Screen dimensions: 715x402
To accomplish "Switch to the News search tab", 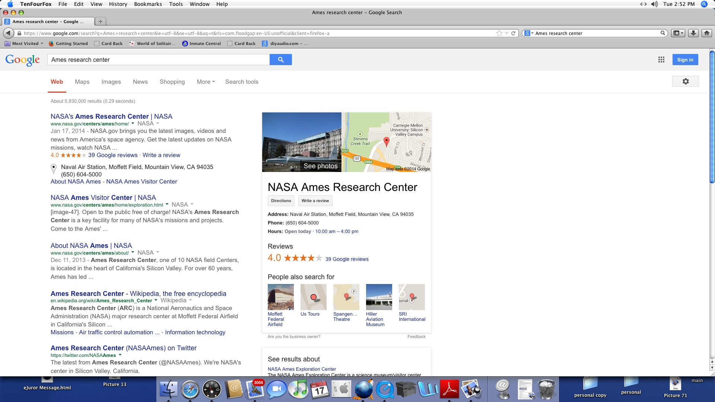I will tap(140, 82).
